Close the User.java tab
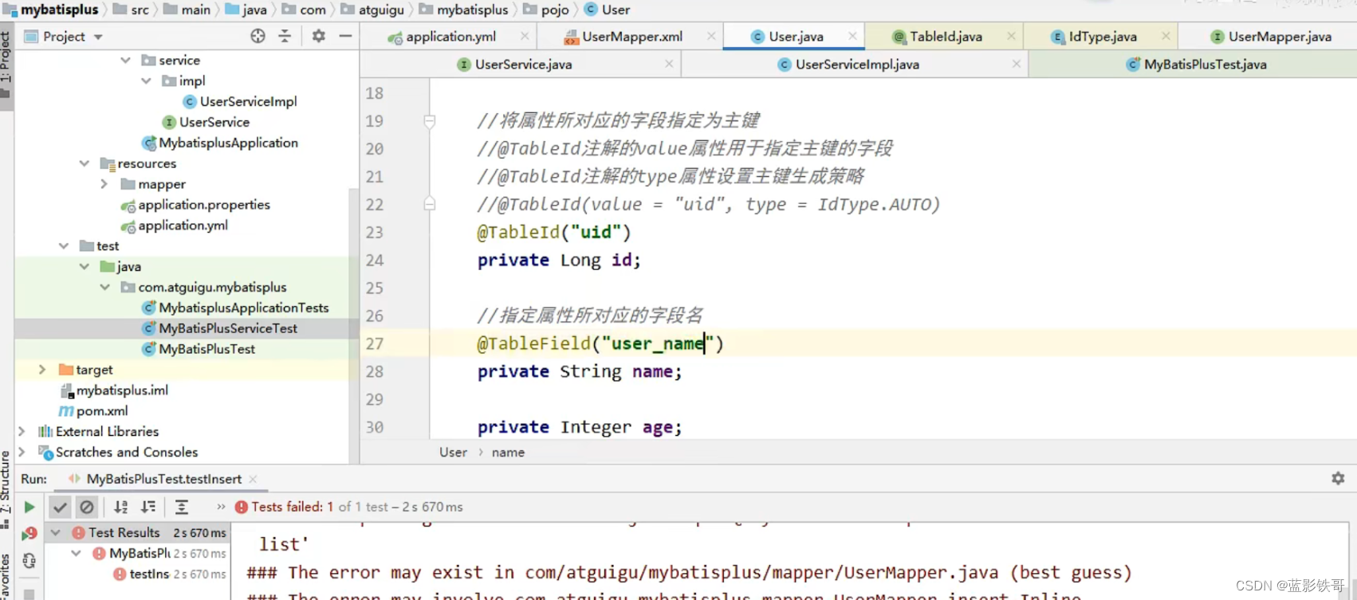Viewport: 1357px width, 600px height. (852, 36)
